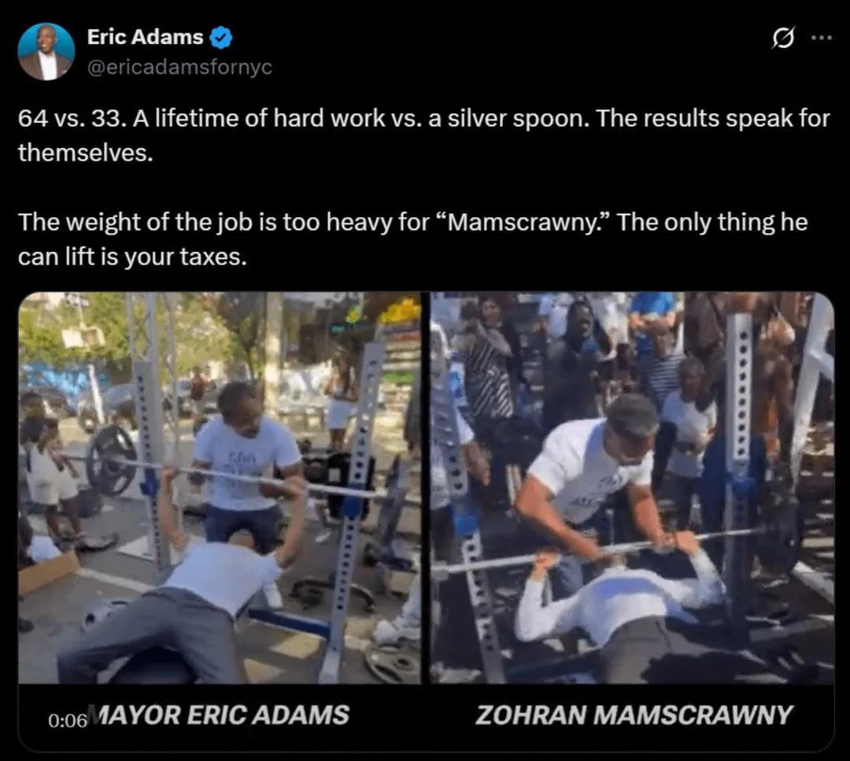Click 'The results speak for themselves' text
850x761 pixels.
(423, 135)
